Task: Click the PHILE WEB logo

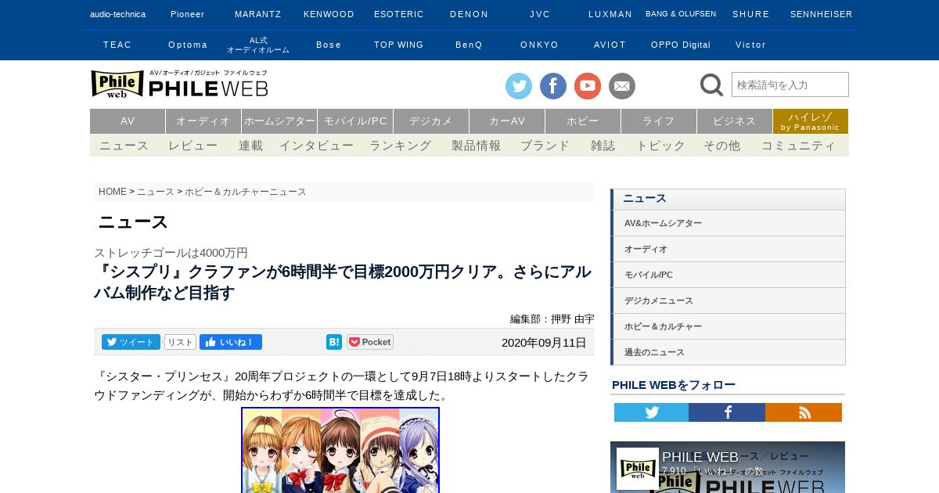Action: [x=179, y=84]
